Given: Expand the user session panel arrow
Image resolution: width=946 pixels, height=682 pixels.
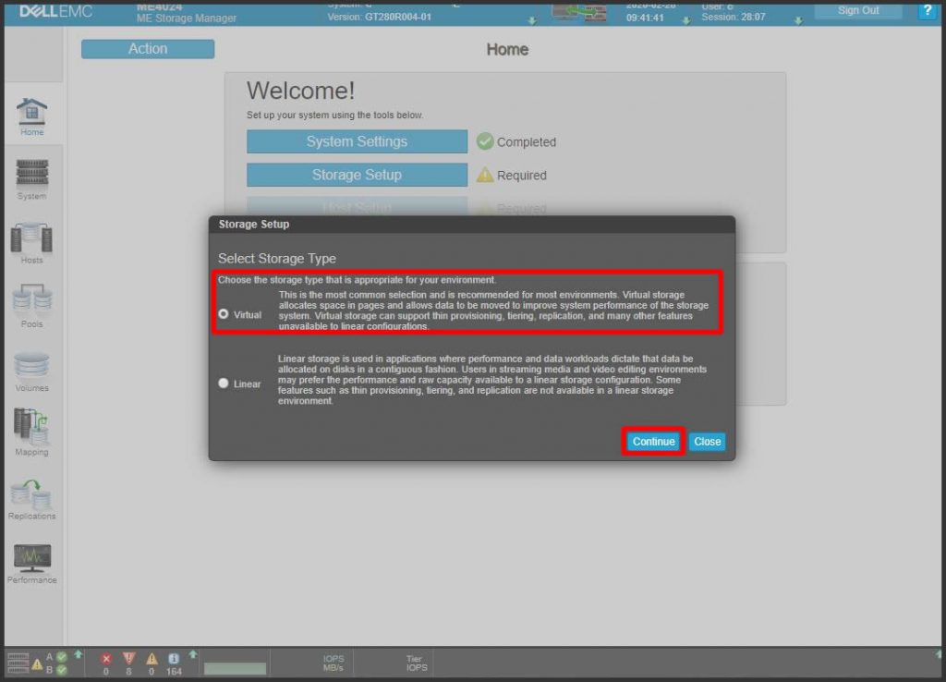Looking at the screenshot, I should tap(797, 20).
